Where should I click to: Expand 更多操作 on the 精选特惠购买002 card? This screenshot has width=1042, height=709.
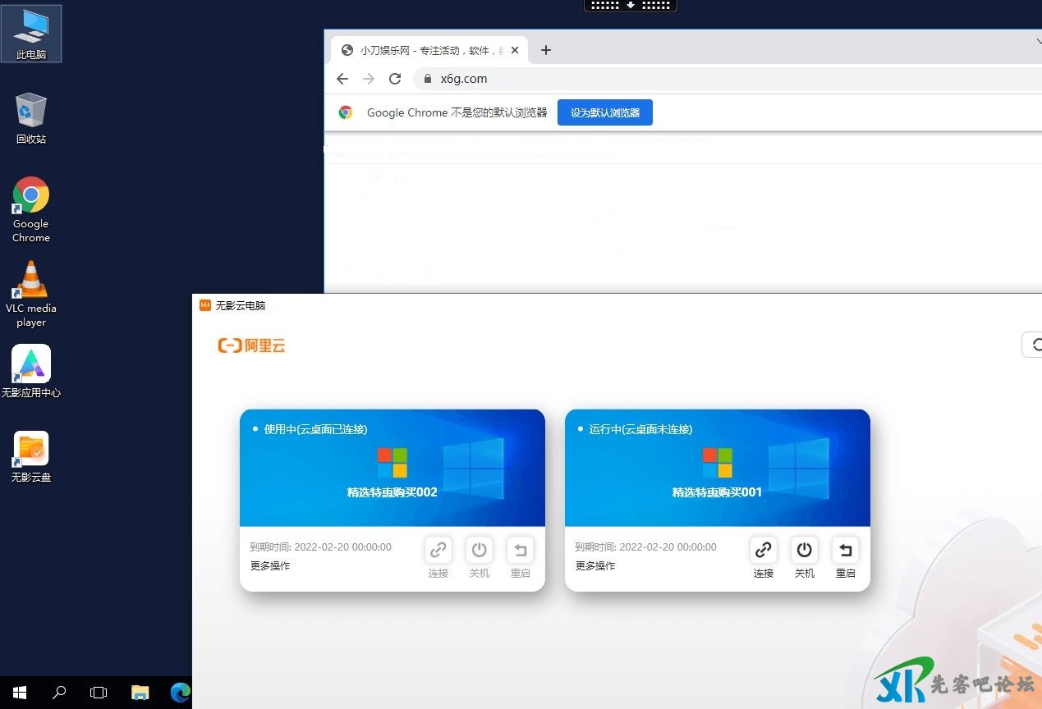click(270, 566)
